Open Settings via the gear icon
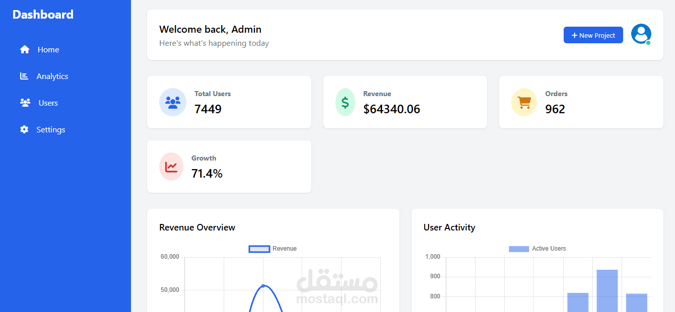Screen dimensions: 675x312 (24, 129)
